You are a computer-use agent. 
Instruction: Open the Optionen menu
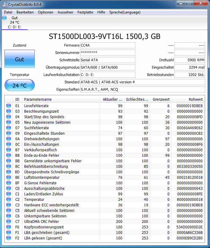coord(46,12)
